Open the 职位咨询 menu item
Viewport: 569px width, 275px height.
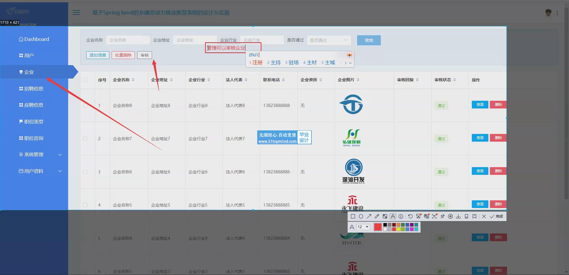pyautogui.click(x=31, y=138)
